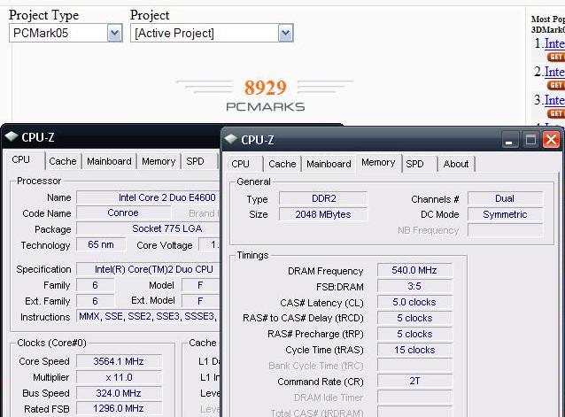
Task: Click the MMX, SSE instructions value
Action: 148,317
